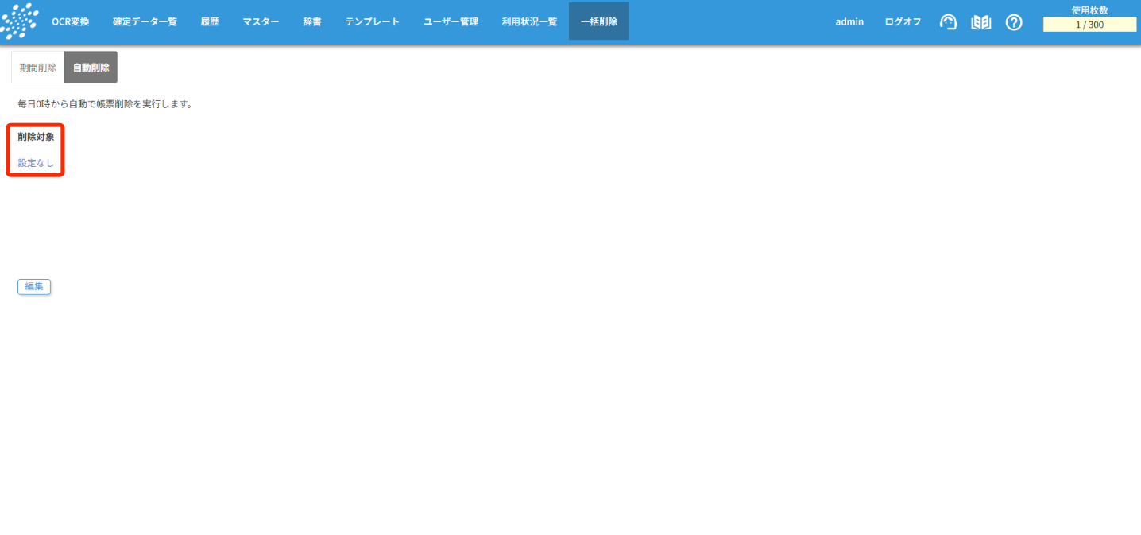Open the OCR変換 menu
This screenshot has height=535, width=1141.
(71, 21)
